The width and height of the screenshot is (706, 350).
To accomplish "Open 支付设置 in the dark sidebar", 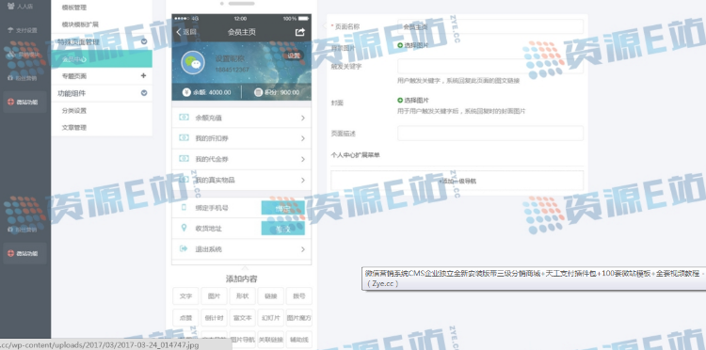I will [22, 31].
